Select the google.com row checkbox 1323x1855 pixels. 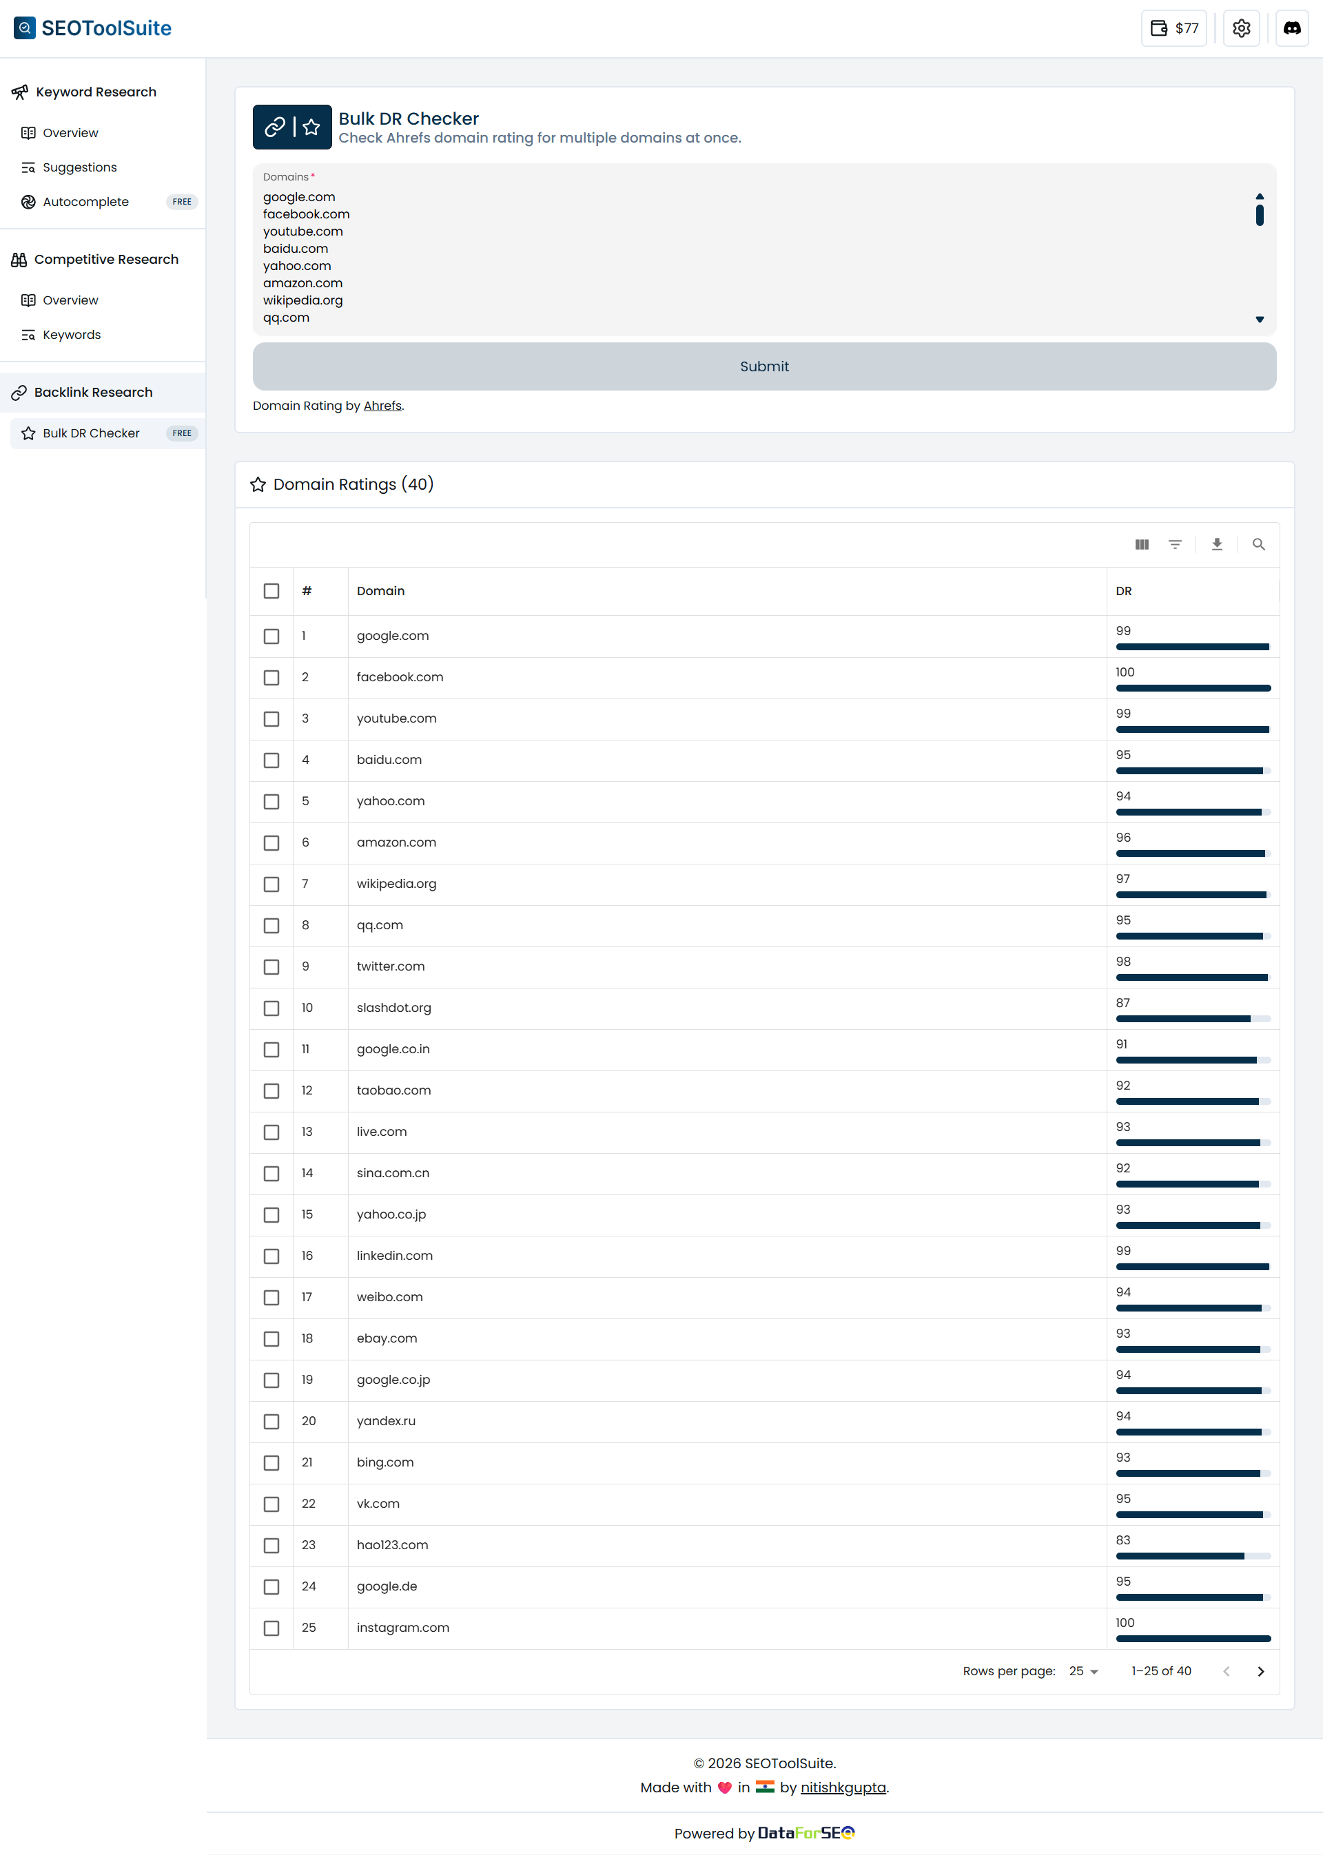pos(271,636)
